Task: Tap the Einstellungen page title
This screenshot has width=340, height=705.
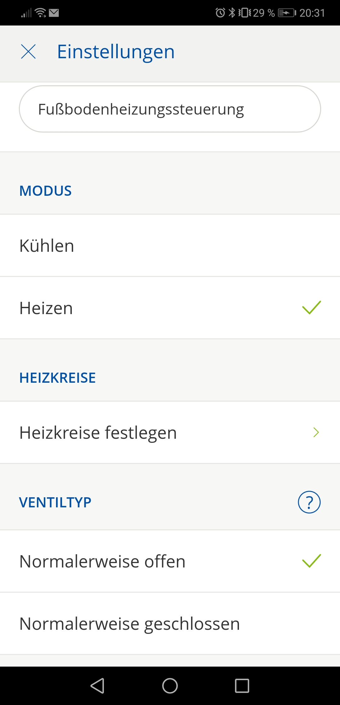Action: click(x=116, y=52)
